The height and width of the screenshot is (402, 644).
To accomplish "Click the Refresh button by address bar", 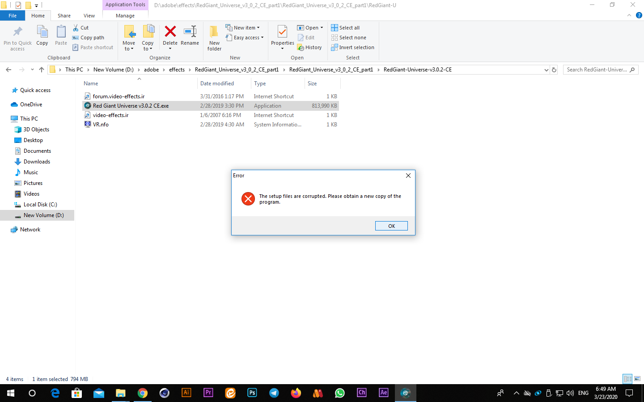I will 554,70.
